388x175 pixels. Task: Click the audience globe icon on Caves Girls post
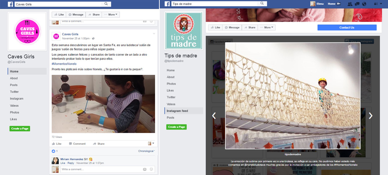[x=93, y=38]
